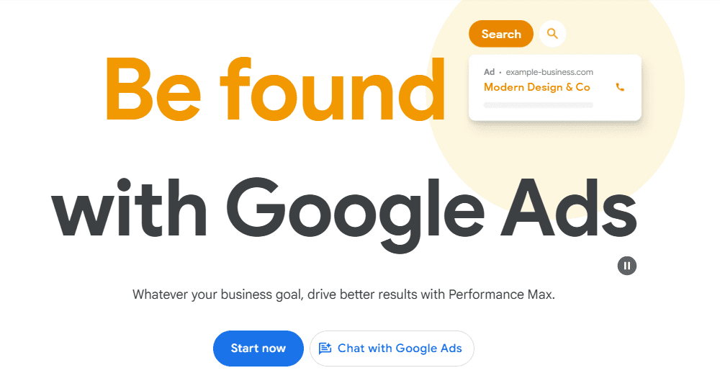
Task: Click the orange phone call icon
Action: point(620,87)
